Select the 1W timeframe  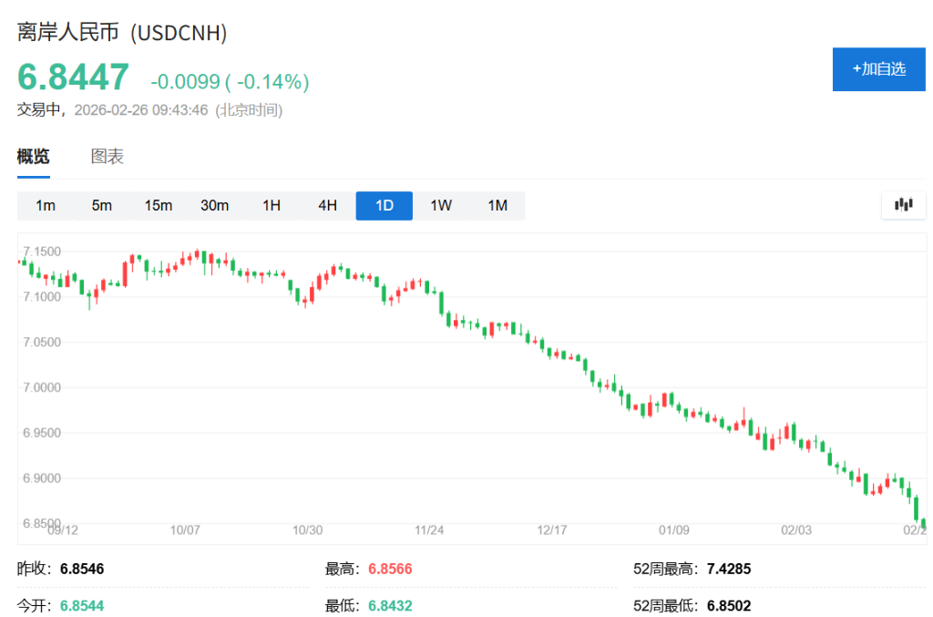[x=441, y=205]
